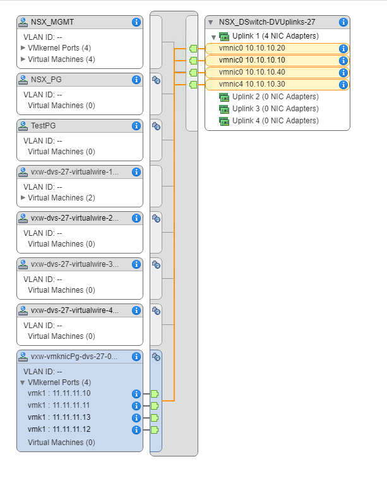This screenshot has height=490, width=387.
Task: Click the port connector for vmk1 11.11.11.12
Action: click(x=155, y=430)
